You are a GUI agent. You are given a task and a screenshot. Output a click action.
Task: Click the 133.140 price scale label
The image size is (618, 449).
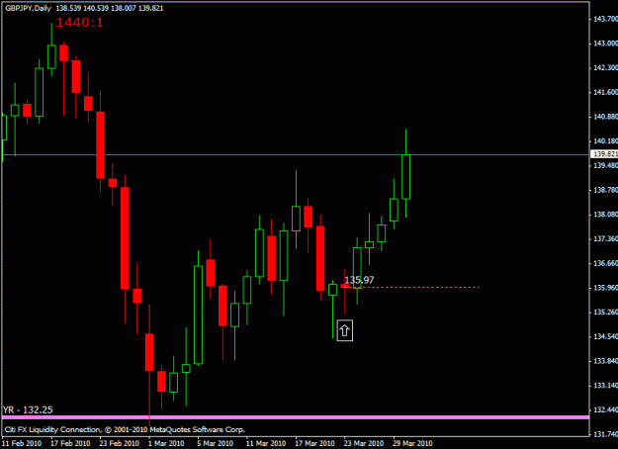(x=605, y=386)
